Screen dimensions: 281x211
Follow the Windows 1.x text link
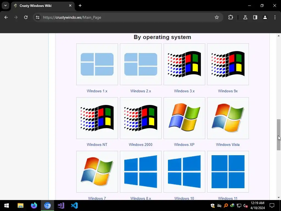point(97,91)
